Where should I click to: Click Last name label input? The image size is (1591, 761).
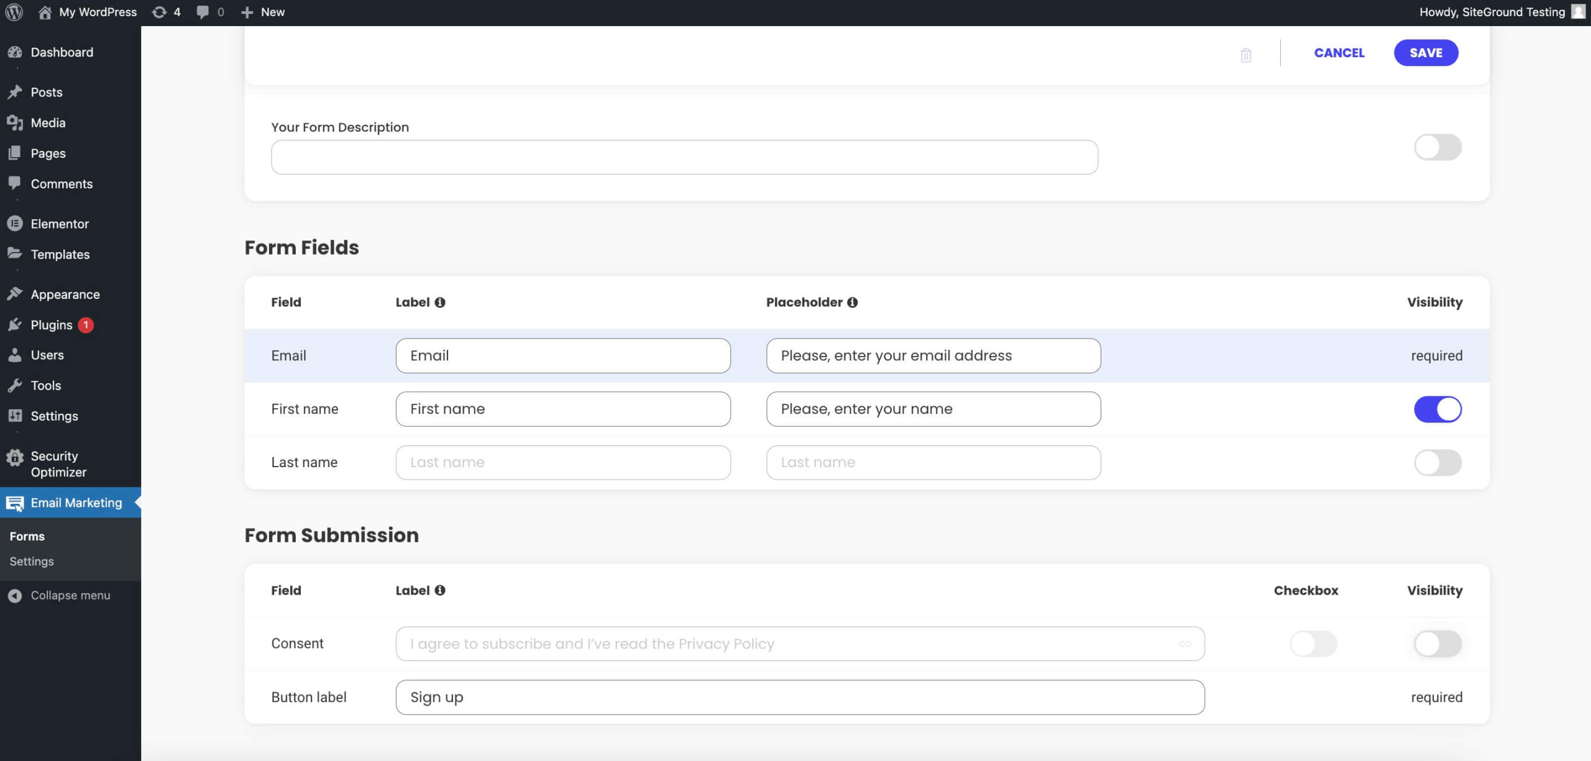tap(563, 462)
